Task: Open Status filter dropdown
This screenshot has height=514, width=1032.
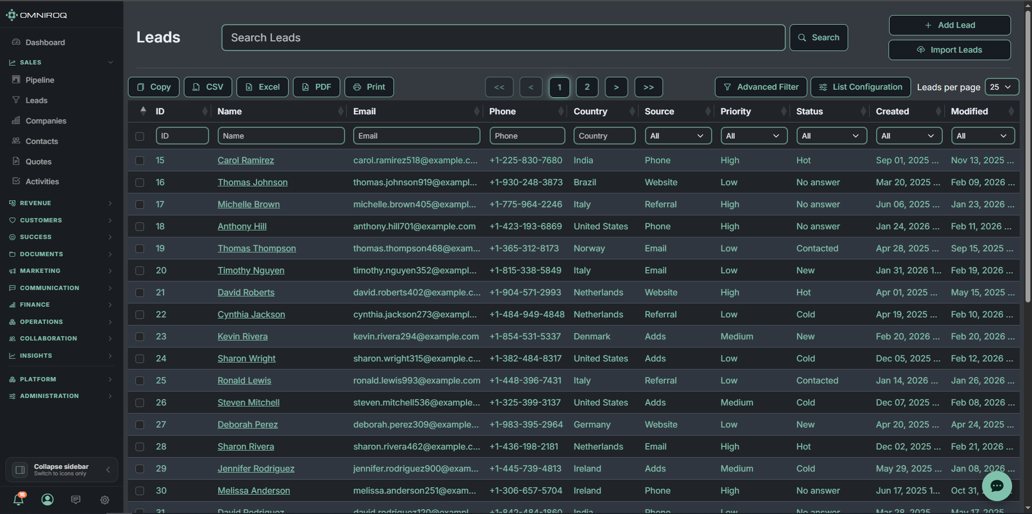Action: [832, 136]
